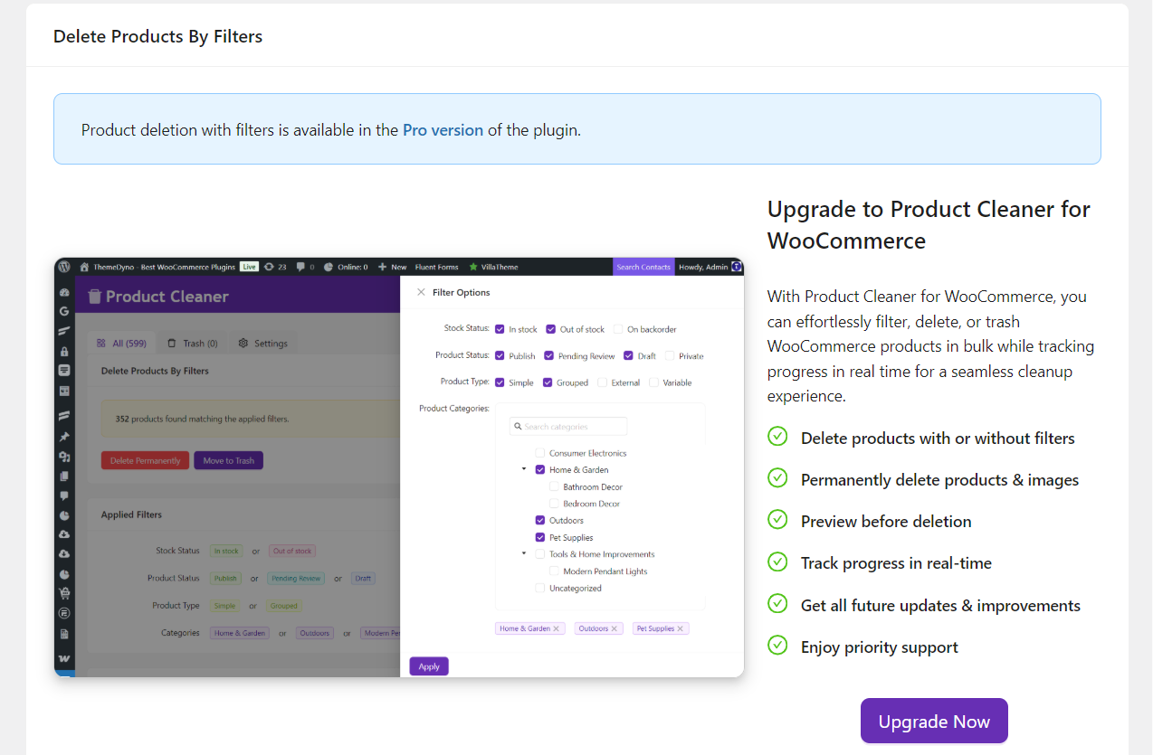Click green check beside Preview before deletion
1153x755 pixels.
click(777, 520)
